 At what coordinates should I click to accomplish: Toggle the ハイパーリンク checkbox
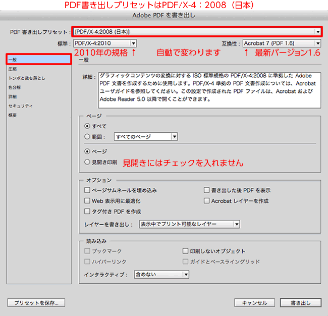pyautogui.click(x=87, y=261)
